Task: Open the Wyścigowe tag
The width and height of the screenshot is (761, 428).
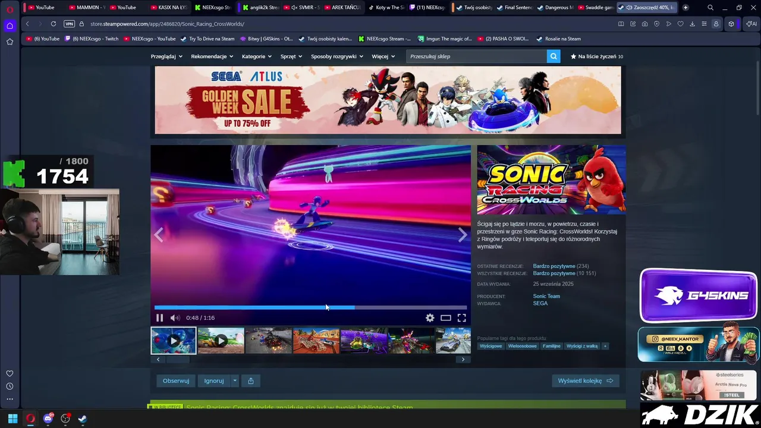Action: coord(491,346)
